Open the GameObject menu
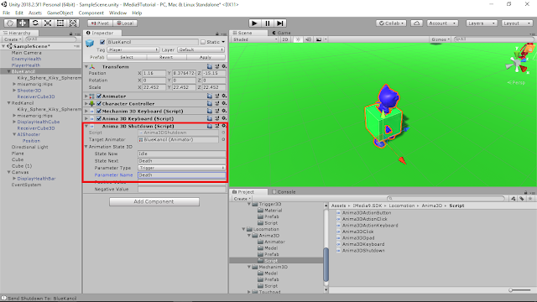 (x=60, y=13)
